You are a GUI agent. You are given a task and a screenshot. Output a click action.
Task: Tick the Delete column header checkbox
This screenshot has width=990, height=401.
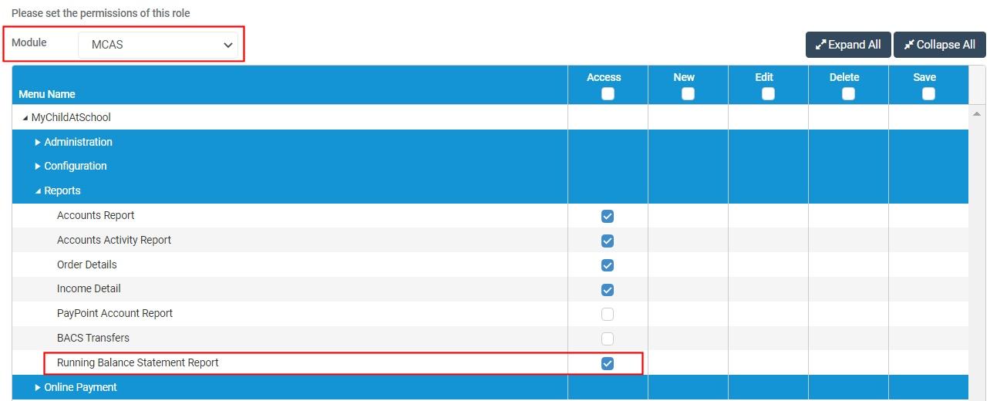click(x=848, y=93)
